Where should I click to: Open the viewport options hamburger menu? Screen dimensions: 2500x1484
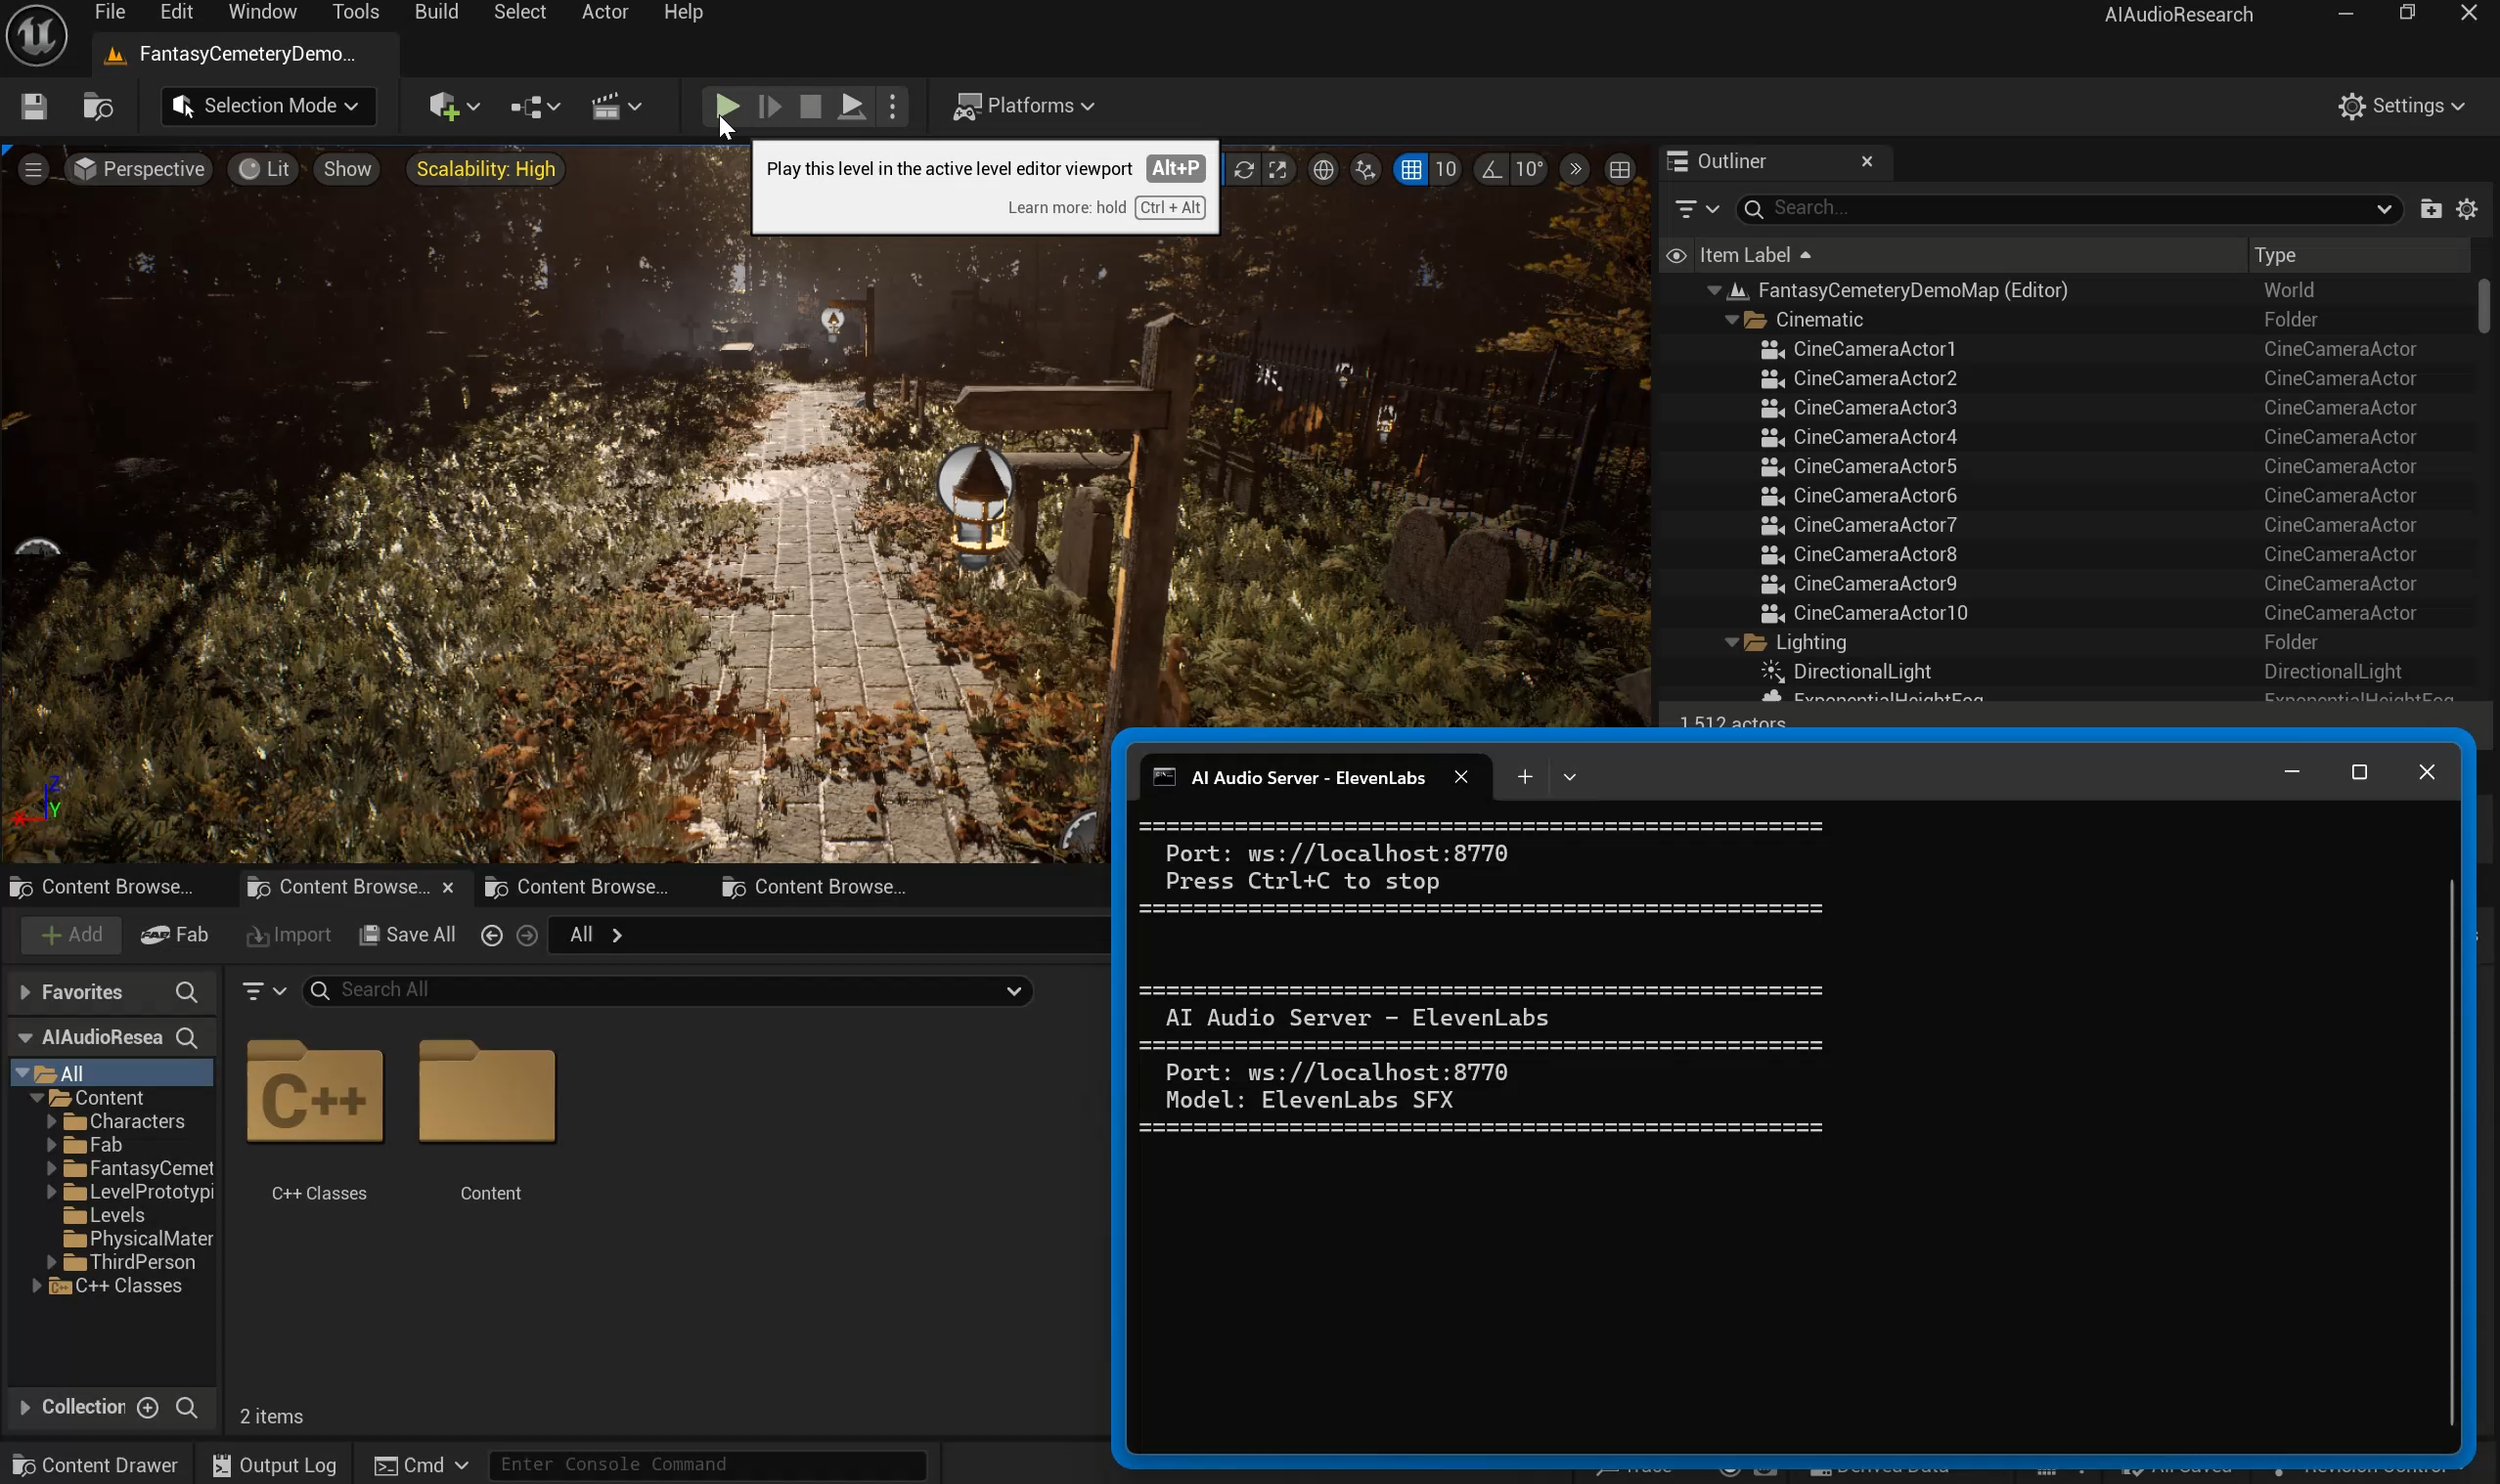(x=33, y=169)
